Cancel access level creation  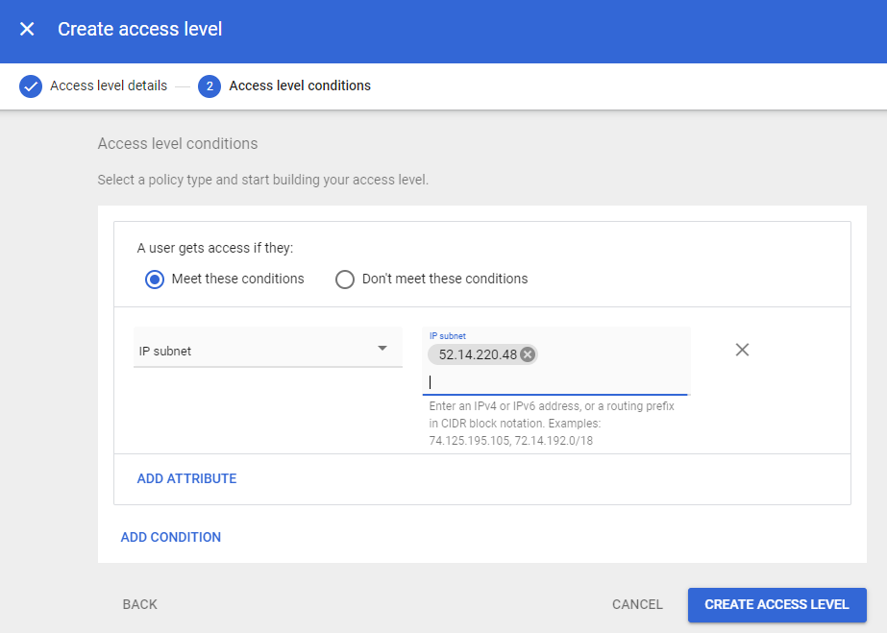[637, 604]
